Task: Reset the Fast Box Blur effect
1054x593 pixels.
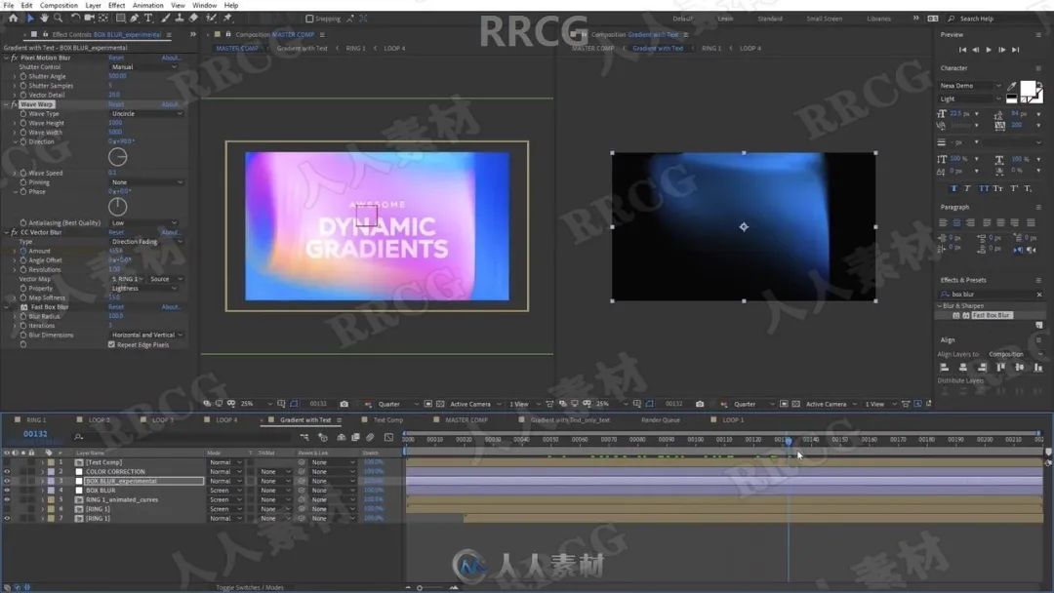Action: [116, 307]
